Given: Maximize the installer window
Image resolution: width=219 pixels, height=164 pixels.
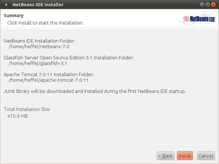Looking at the screenshot, I should [208, 4].
